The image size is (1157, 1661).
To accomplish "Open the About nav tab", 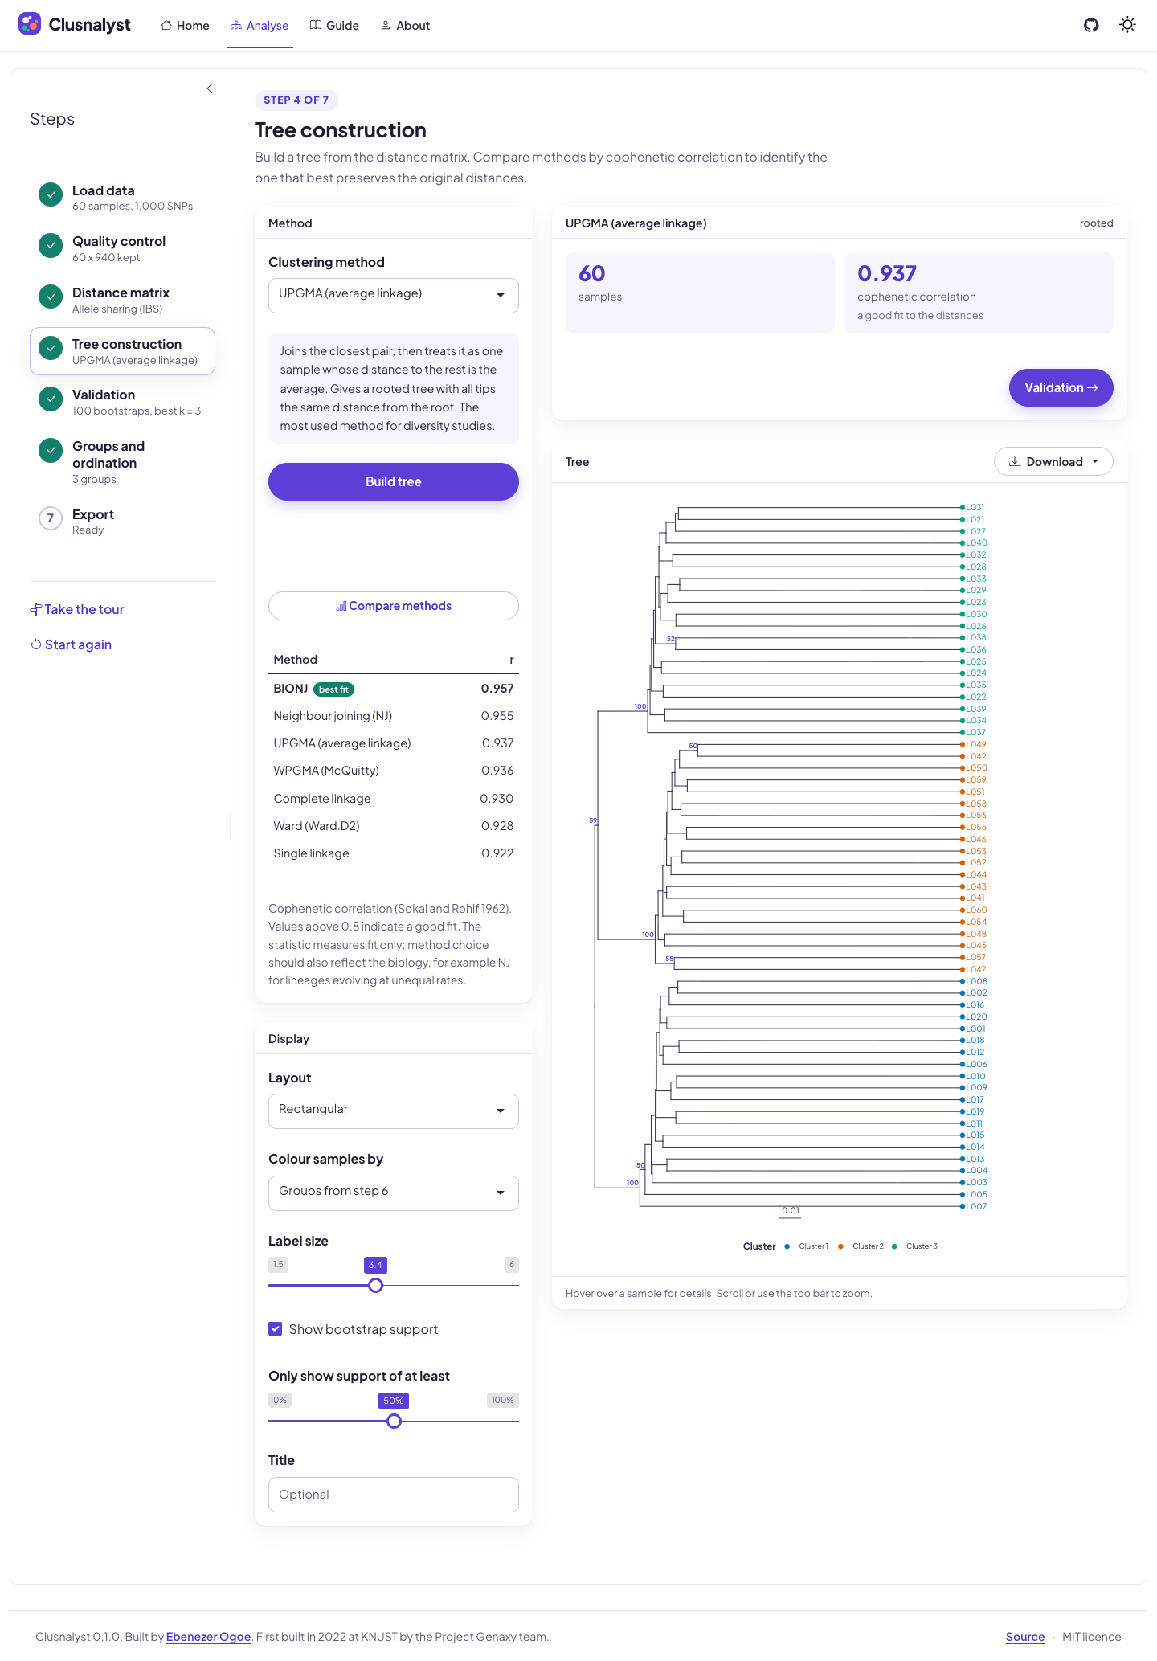I will coord(405,26).
